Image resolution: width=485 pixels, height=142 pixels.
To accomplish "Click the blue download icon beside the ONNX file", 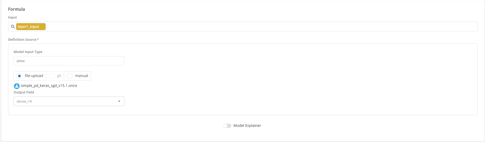I will click(x=17, y=86).
